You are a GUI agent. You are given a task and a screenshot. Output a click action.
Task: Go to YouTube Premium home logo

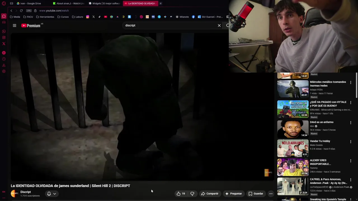pos(31,25)
